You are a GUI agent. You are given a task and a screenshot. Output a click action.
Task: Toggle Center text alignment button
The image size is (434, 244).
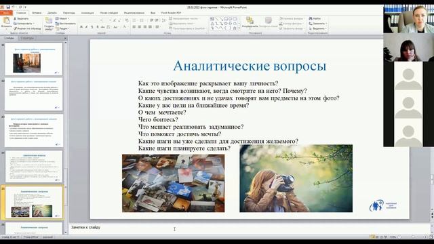tap(140, 27)
